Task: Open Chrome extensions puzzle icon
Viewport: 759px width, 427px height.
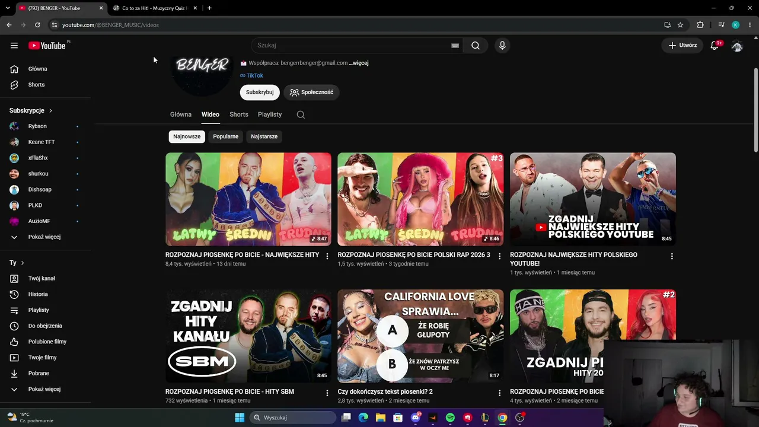Action: (700, 25)
